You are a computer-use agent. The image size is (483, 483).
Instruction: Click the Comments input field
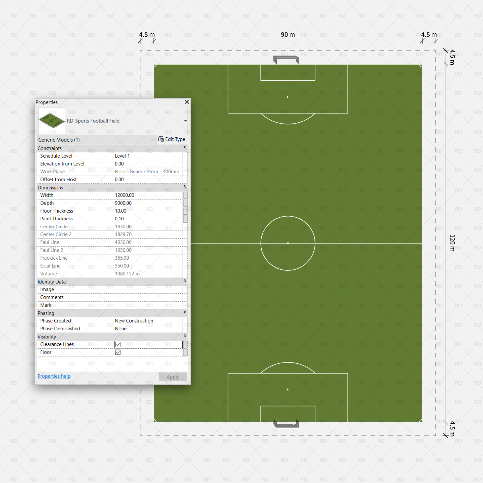(148, 297)
